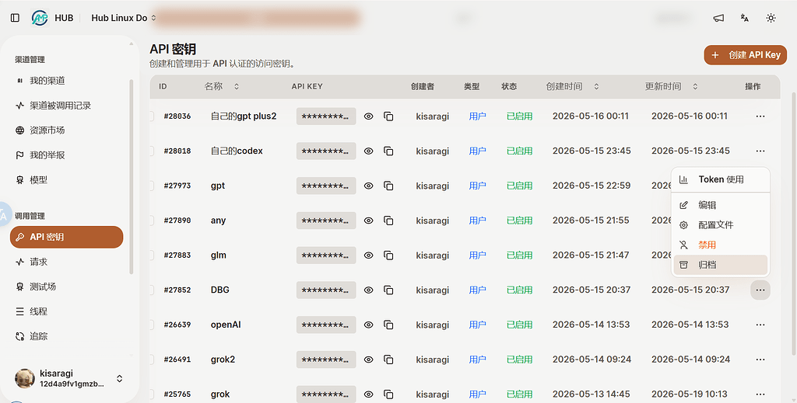Reveal the API key for 自己的codex
The height and width of the screenshot is (403, 797).
pos(368,151)
